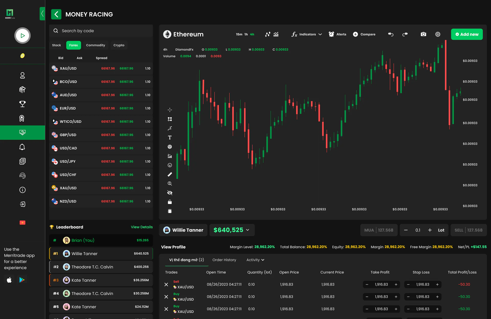
Task: Select the ruler measure tool
Action: [170, 174]
